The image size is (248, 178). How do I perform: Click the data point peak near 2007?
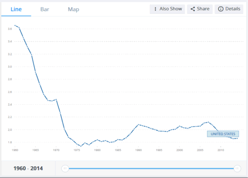[209, 122]
